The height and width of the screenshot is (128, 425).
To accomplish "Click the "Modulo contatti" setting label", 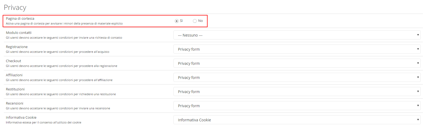I will (x=19, y=33).
